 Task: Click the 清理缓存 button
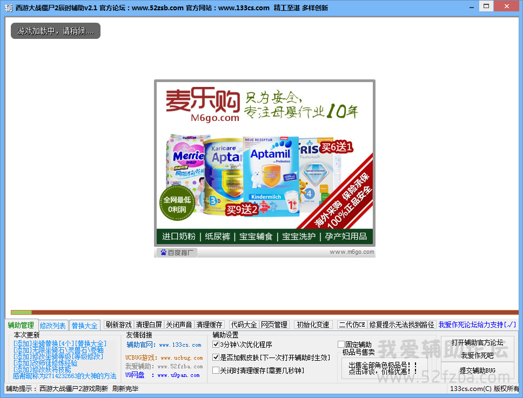[210, 325]
